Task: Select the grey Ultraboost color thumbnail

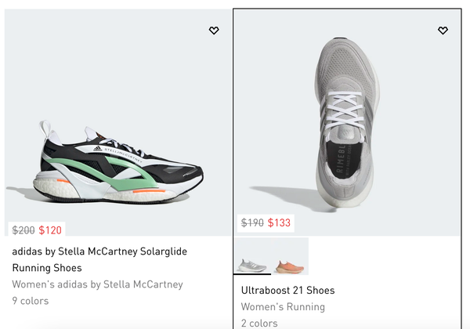Action: (252, 256)
